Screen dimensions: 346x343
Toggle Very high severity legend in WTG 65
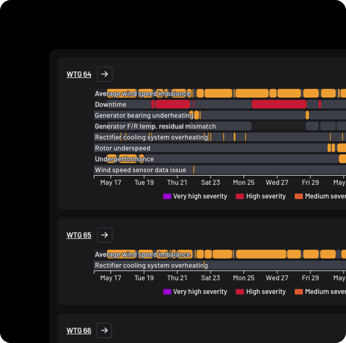(x=195, y=292)
